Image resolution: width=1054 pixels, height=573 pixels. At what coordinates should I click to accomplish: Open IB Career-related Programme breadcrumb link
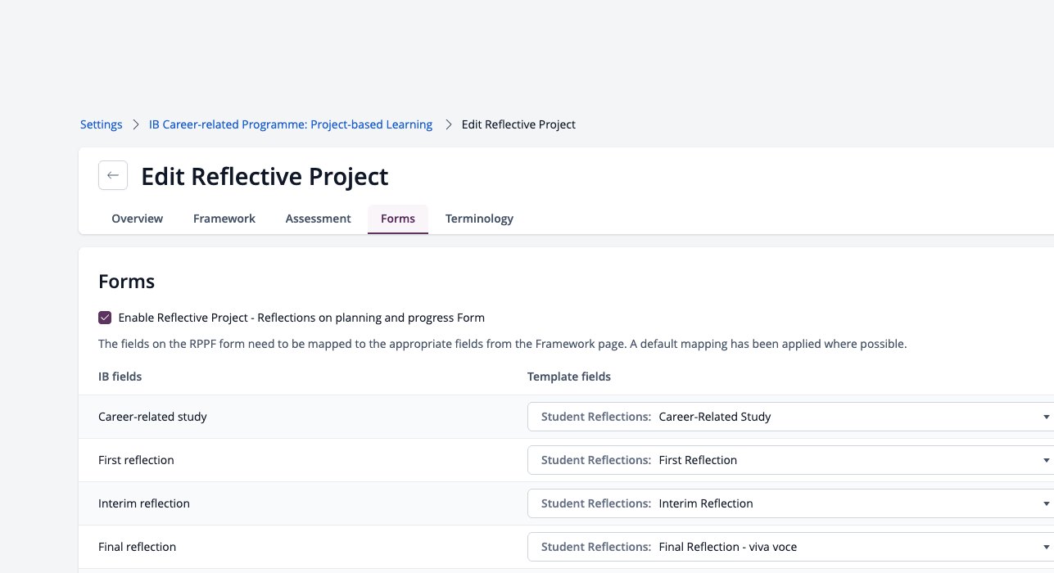click(x=291, y=124)
